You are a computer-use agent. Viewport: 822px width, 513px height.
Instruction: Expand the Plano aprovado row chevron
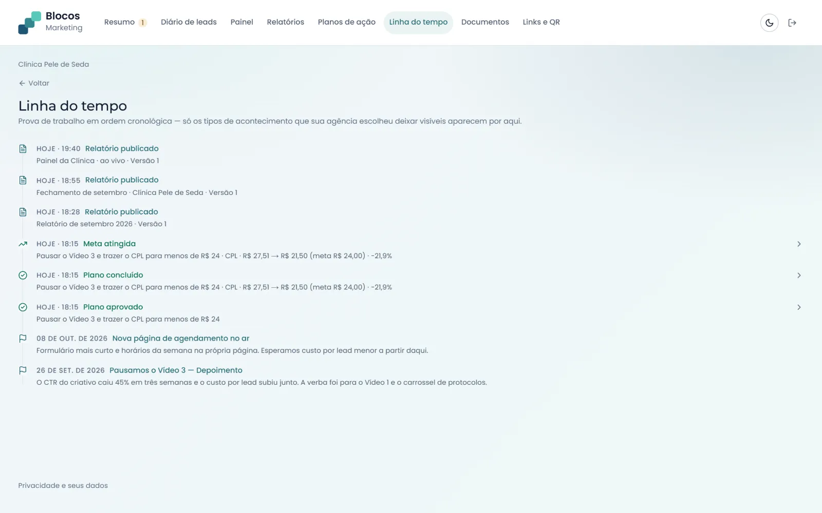(x=799, y=307)
